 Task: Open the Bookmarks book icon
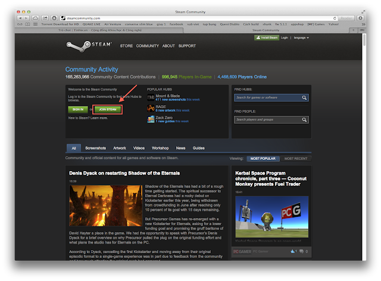[x=28, y=24]
